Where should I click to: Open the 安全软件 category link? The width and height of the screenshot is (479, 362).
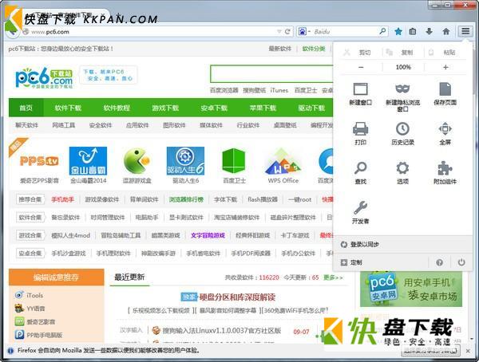coord(101,125)
